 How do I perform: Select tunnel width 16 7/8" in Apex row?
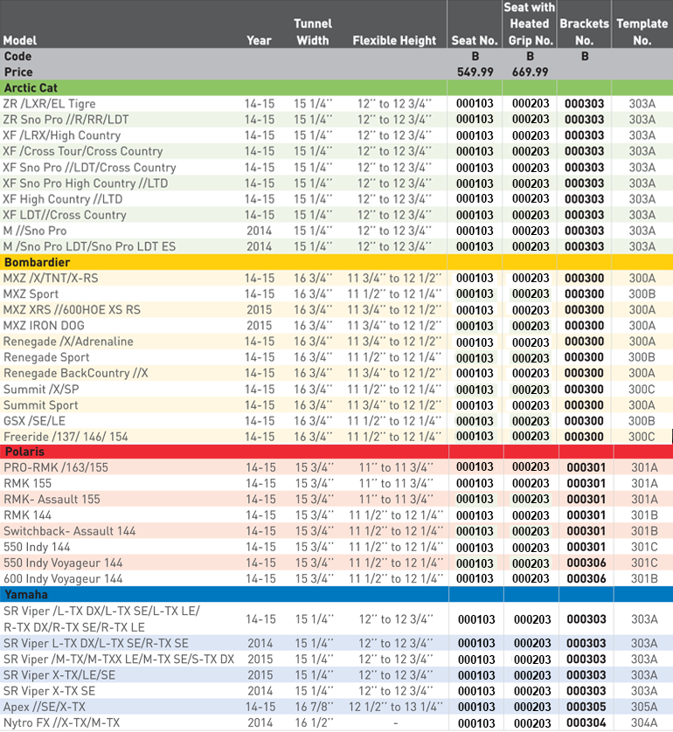click(315, 707)
